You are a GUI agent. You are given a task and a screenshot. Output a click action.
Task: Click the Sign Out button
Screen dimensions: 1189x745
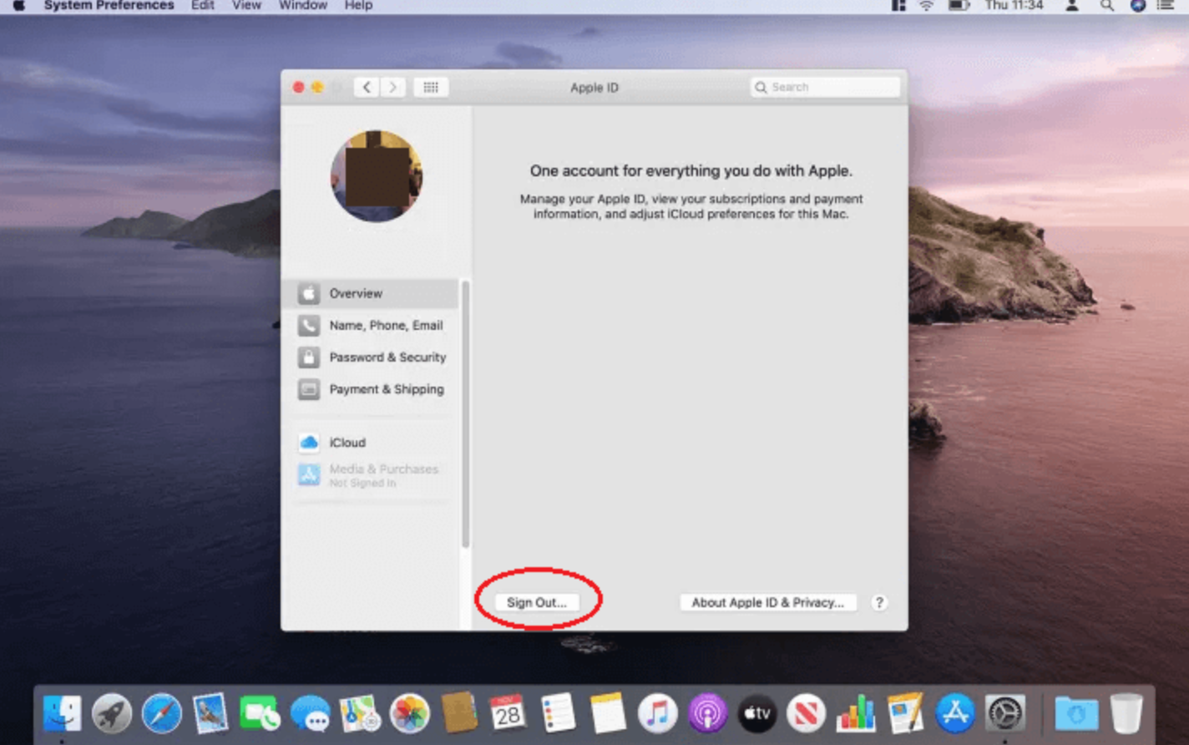pos(537,602)
